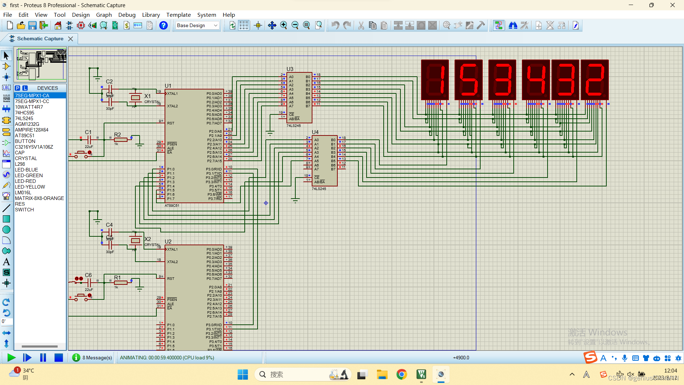
Task: Click the Home Page toolbar icon
Action: [58, 25]
